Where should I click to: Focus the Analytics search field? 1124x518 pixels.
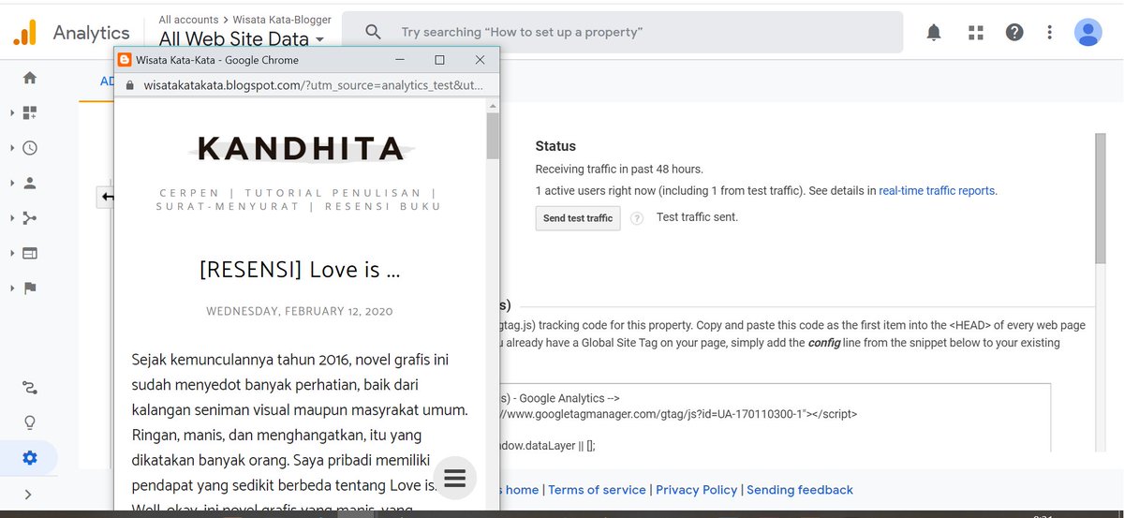click(x=622, y=32)
